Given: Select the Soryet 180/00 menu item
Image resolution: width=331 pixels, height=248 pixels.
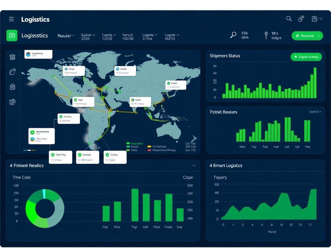Looking at the screenshot, I should pyautogui.click(x=128, y=37).
